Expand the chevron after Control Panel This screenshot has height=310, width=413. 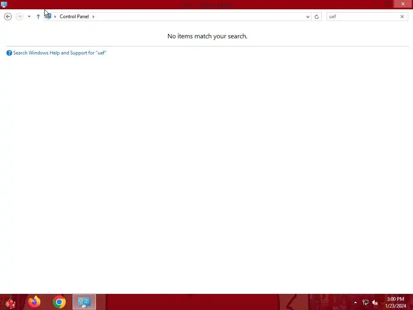93,17
